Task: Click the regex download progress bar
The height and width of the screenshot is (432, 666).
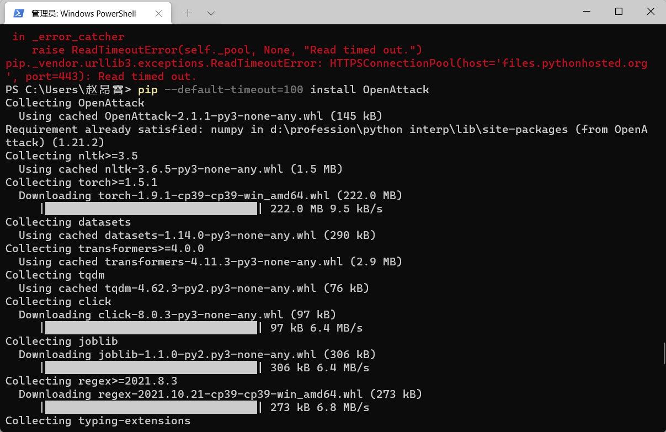Action: pos(149,407)
